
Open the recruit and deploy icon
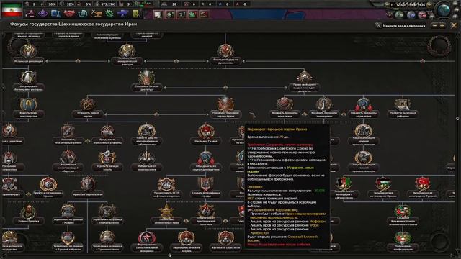click(x=122, y=14)
